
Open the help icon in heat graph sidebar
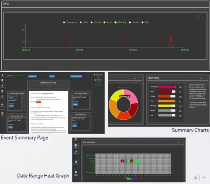(x=76, y=173)
